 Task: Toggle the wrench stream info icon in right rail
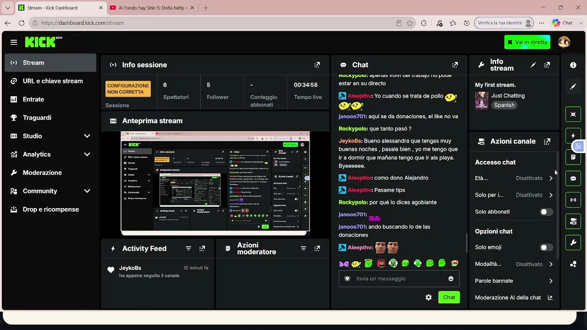tap(573, 243)
